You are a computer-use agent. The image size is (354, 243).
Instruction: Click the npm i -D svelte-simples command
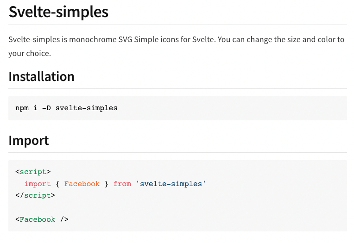click(x=66, y=108)
